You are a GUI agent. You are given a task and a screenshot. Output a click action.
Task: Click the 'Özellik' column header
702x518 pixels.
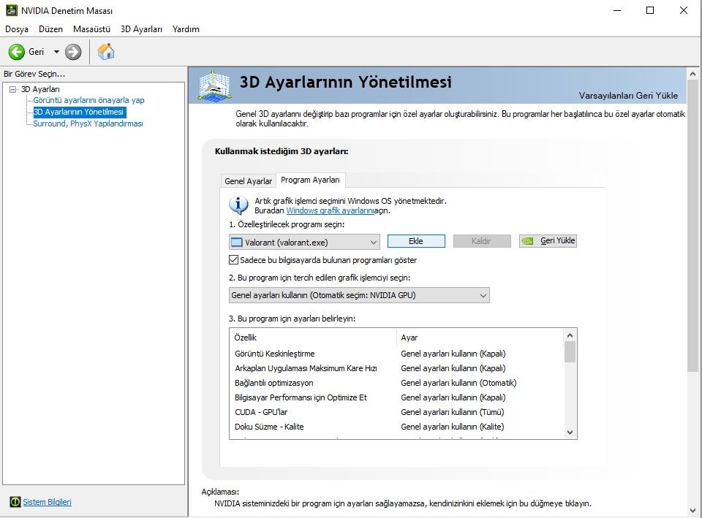coord(314,338)
